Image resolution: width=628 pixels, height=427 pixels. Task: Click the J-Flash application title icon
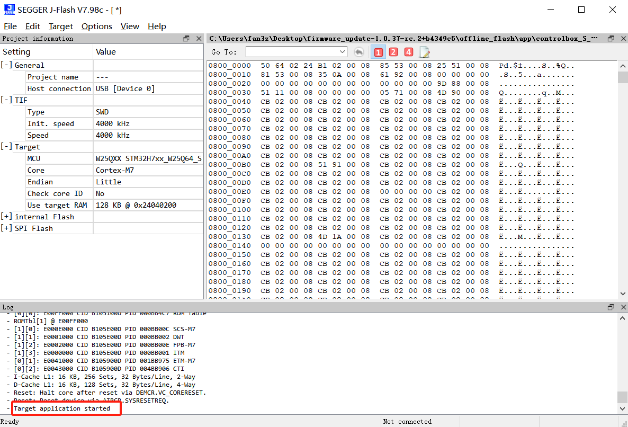(9, 10)
